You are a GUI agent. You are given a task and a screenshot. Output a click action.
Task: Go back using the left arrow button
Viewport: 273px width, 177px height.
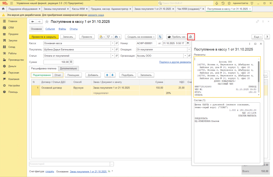[x=33, y=22]
